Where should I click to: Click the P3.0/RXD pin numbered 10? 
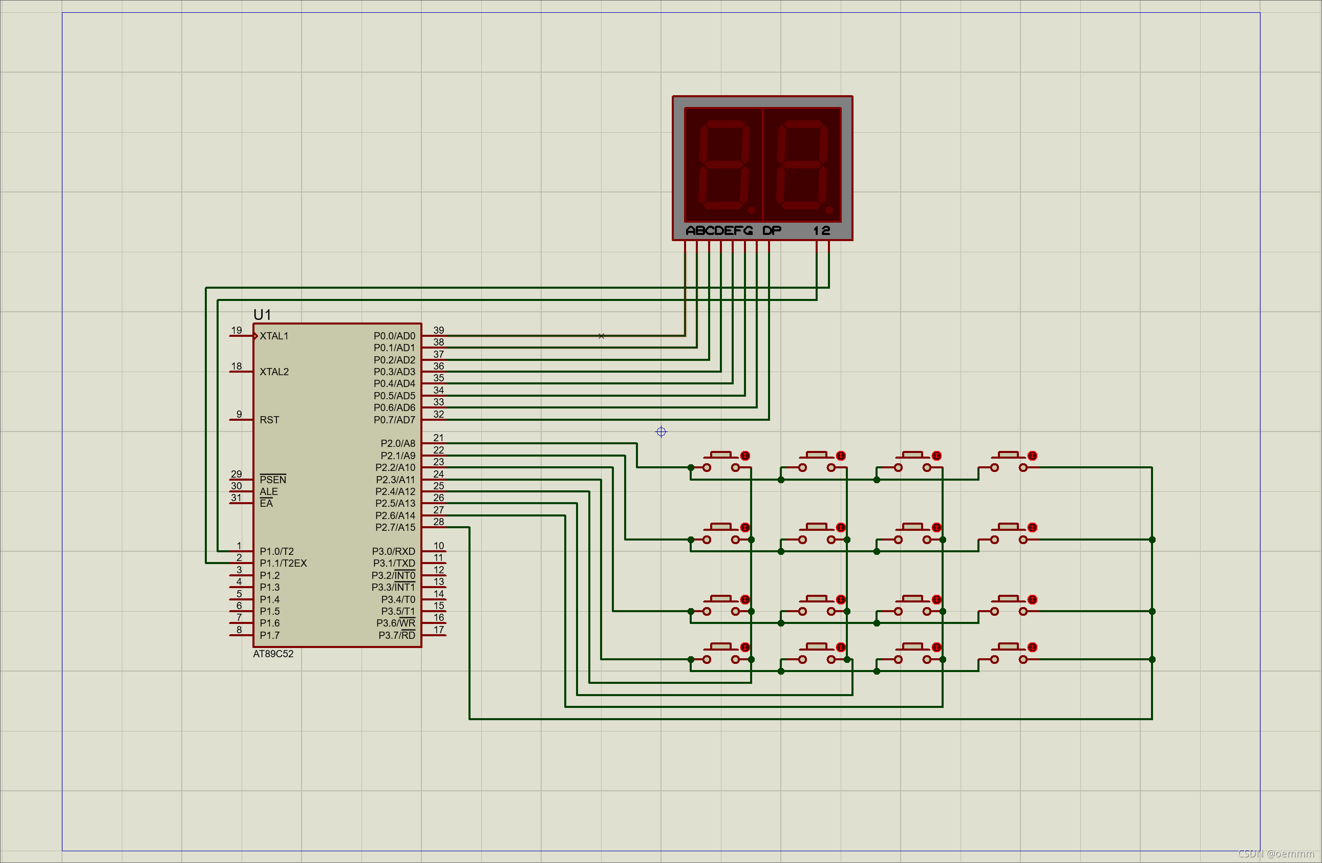coord(434,551)
